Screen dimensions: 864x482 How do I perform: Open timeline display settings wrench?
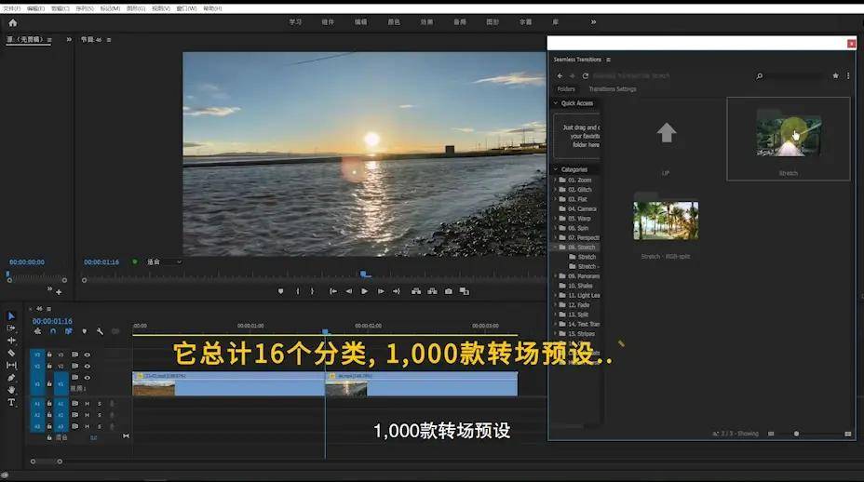pyautogui.click(x=100, y=331)
